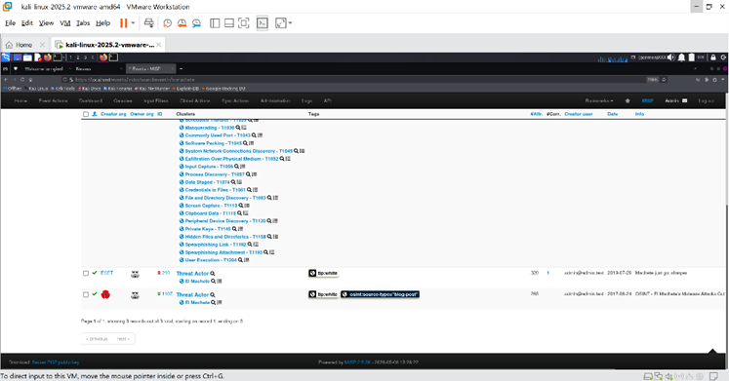
Task: Toggle the VMware library sidebar view icon
Action: click(x=215, y=23)
